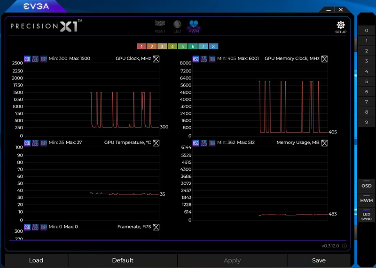Select profile slot 2
Screen dimensions: 376x268
point(367,51)
